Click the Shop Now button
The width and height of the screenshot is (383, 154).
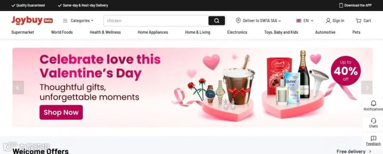pyautogui.click(x=61, y=112)
